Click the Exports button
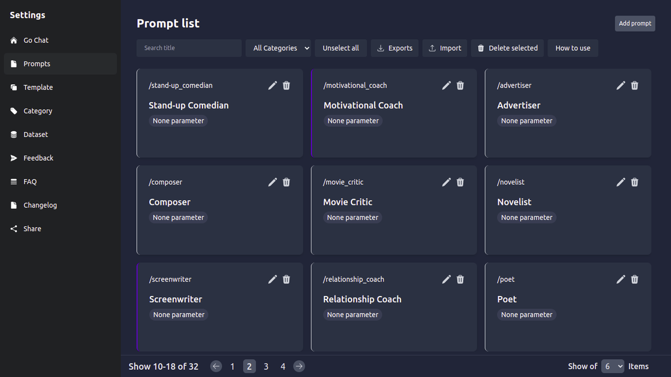Viewport: 671px width, 377px height. pyautogui.click(x=394, y=48)
